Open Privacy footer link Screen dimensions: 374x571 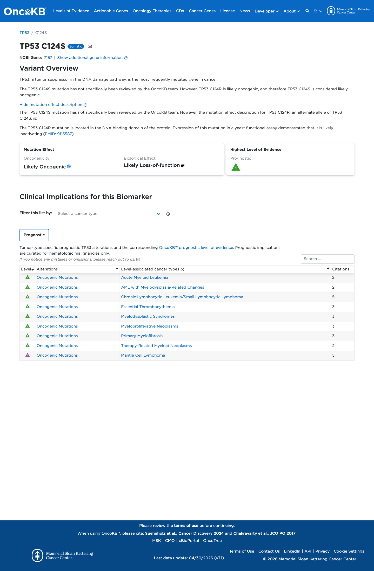322,551
